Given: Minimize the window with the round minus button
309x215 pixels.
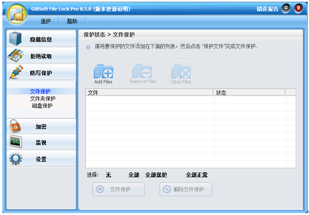Looking at the screenshot, I should (286, 8).
